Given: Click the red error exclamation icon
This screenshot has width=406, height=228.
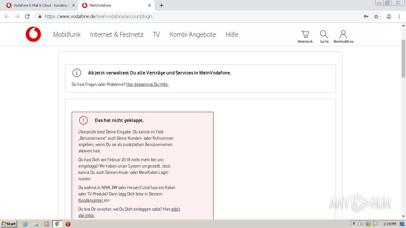Looking at the screenshot, I should tap(83, 120).
